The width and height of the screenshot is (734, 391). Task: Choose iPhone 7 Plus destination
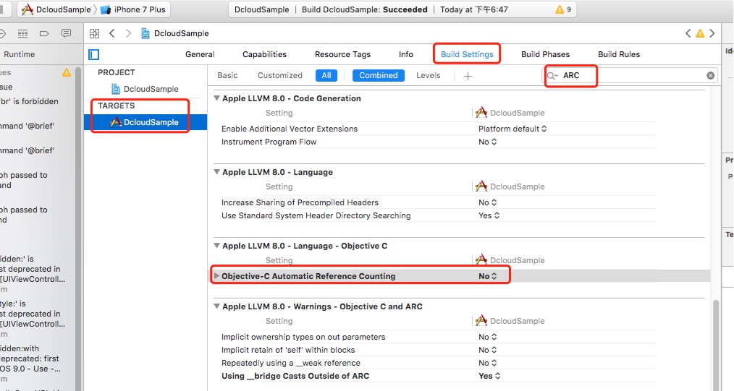tap(133, 9)
